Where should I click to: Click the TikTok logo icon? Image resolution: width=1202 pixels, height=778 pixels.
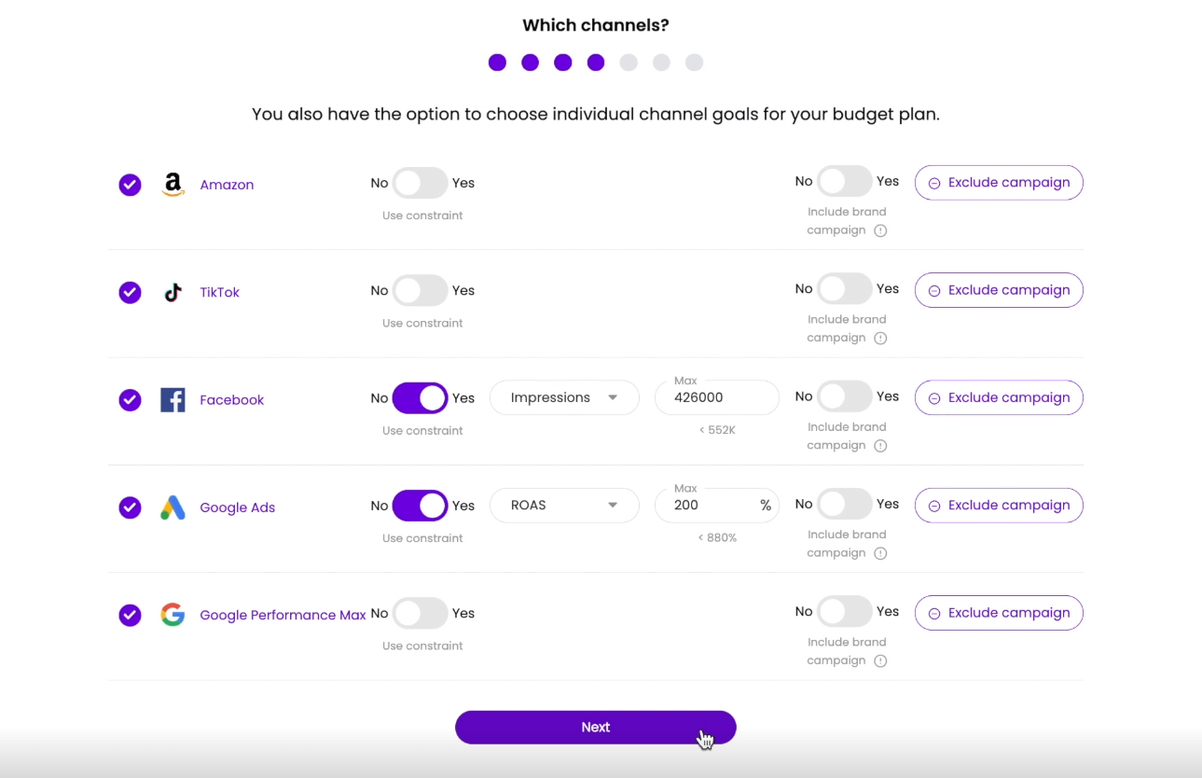pyautogui.click(x=173, y=292)
